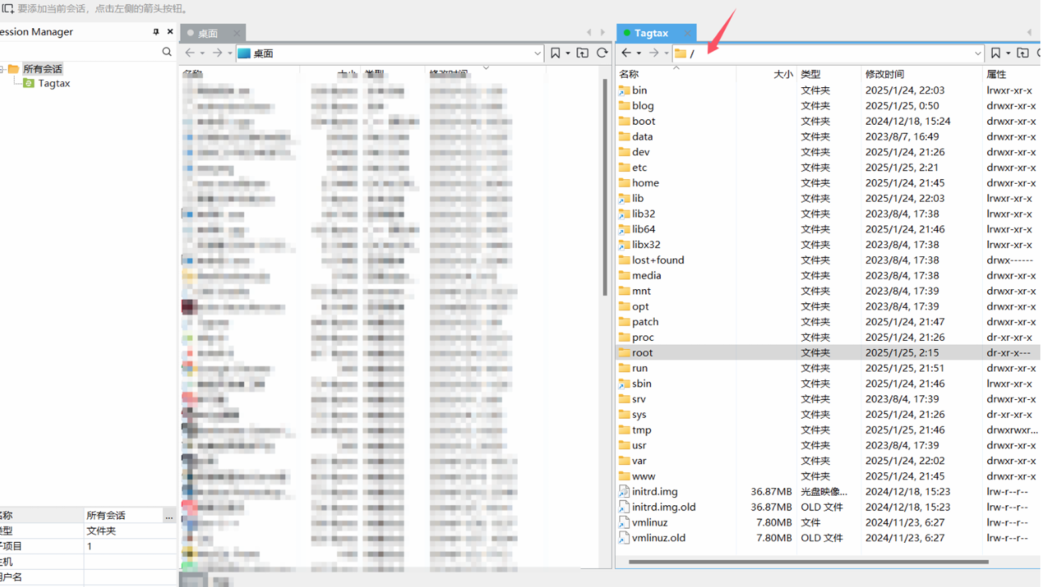Click bookmark icon in local pane toolbar

555,53
